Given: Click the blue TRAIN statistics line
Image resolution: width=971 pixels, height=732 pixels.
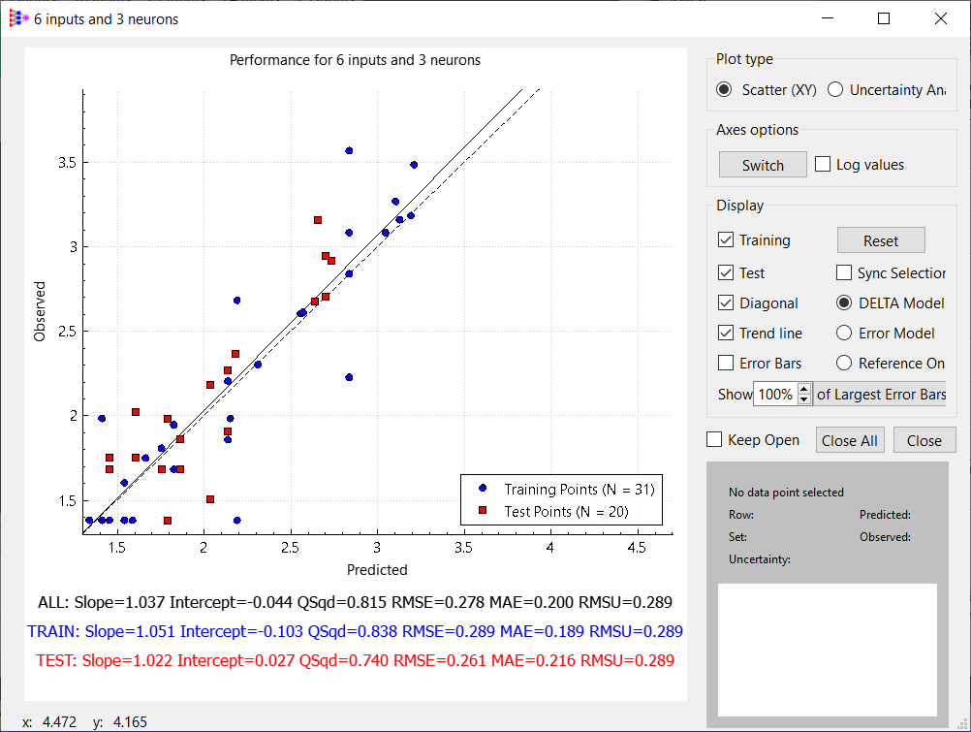Looking at the screenshot, I should [355, 631].
